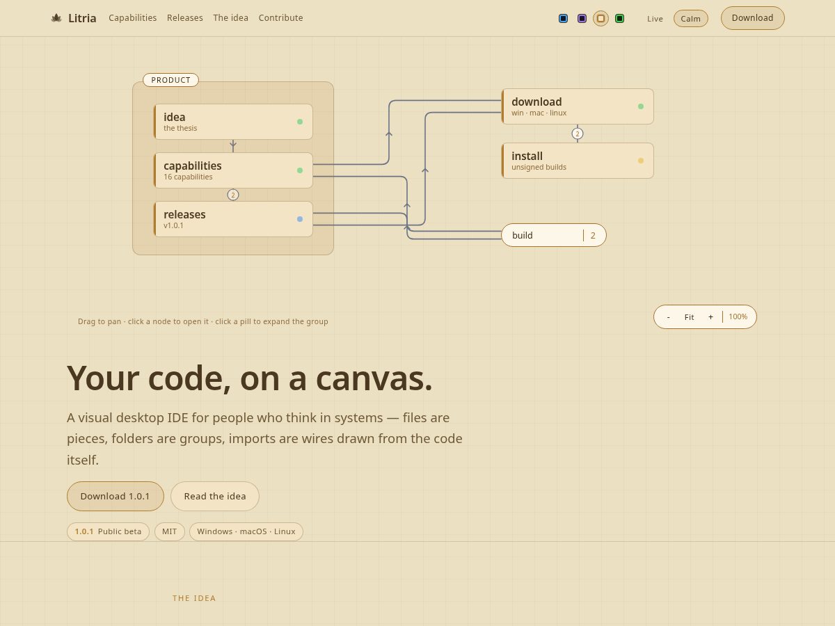Click the Litria leaf logo icon
The image size is (835, 626).
pyautogui.click(x=56, y=18)
